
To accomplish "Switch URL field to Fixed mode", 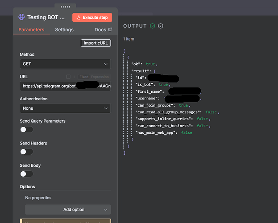I will [84, 77].
